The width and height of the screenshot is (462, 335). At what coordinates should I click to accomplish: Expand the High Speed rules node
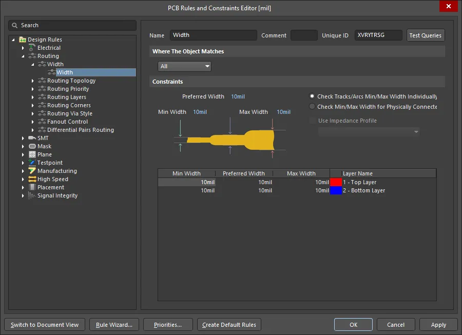pyautogui.click(x=23, y=179)
